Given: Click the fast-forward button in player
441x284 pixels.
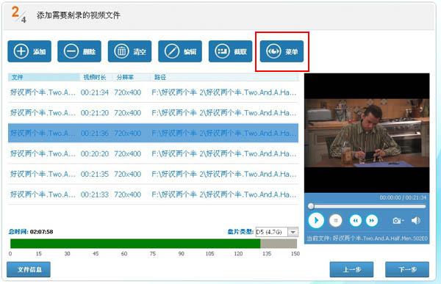Looking at the screenshot, I should click(x=372, y=220).
